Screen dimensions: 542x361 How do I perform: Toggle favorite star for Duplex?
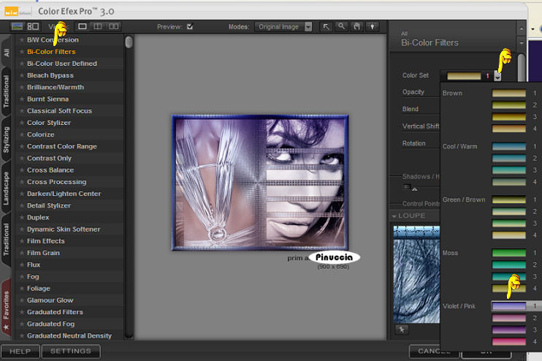22,218
